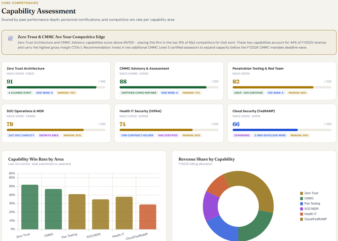Click the Cloud/FedRAMP orange bar in chart

(x=148, y=217)
